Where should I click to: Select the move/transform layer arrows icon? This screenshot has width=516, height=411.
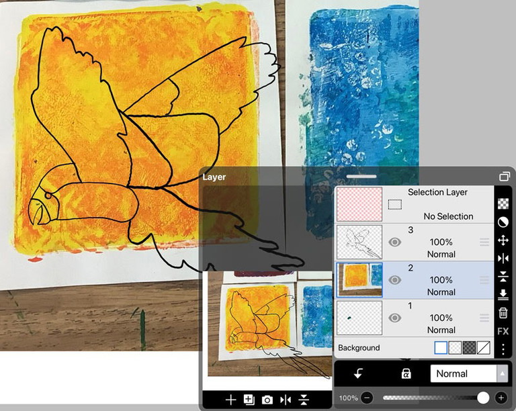tap(503, 240)
